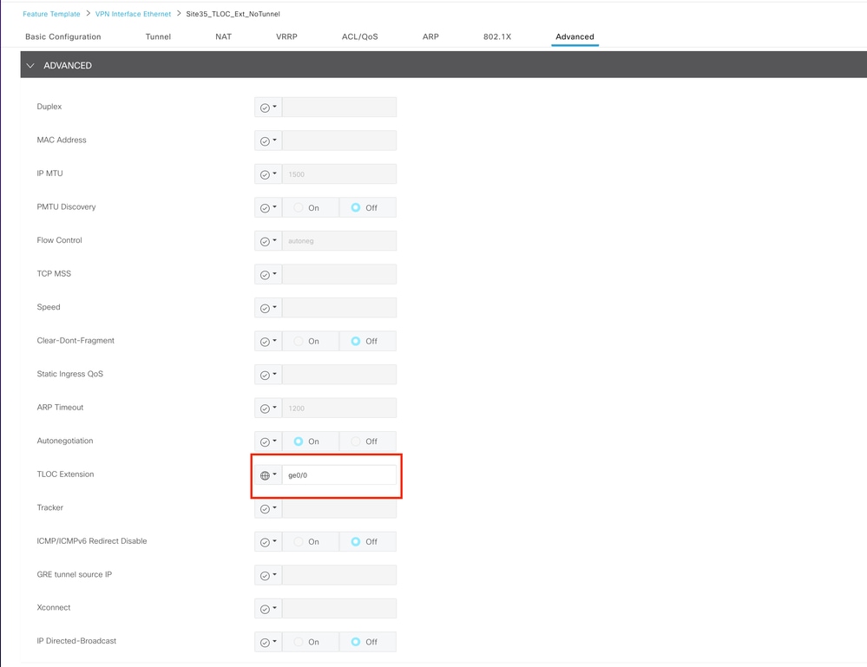Open the Static Ingress QoS scope dropdown
This screenshot has height=667, width=867.
(x=268, y=375)
